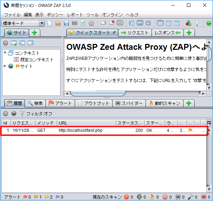Click the snapshot session camera icon
The height and width of the screenshot is (201, 213).
75,23
